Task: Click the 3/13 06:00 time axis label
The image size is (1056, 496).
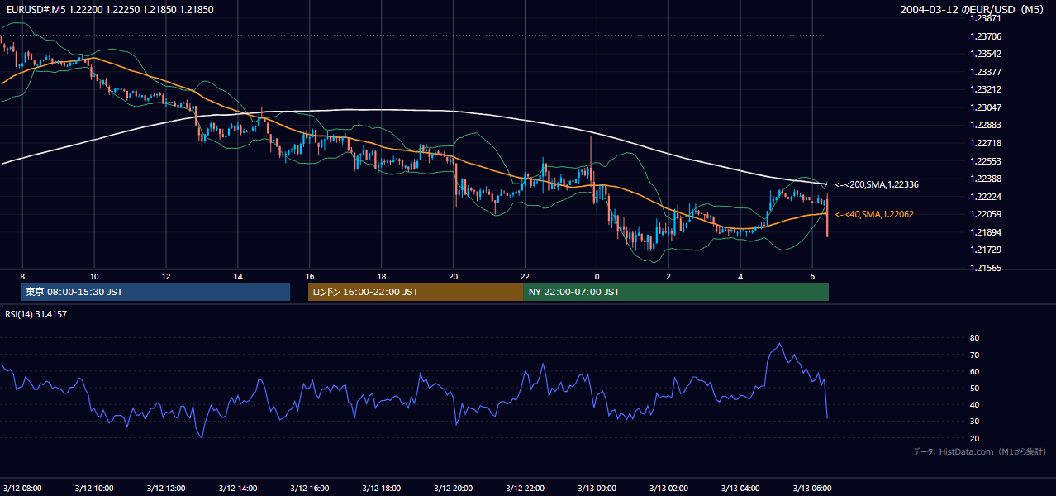Action: 813,488
